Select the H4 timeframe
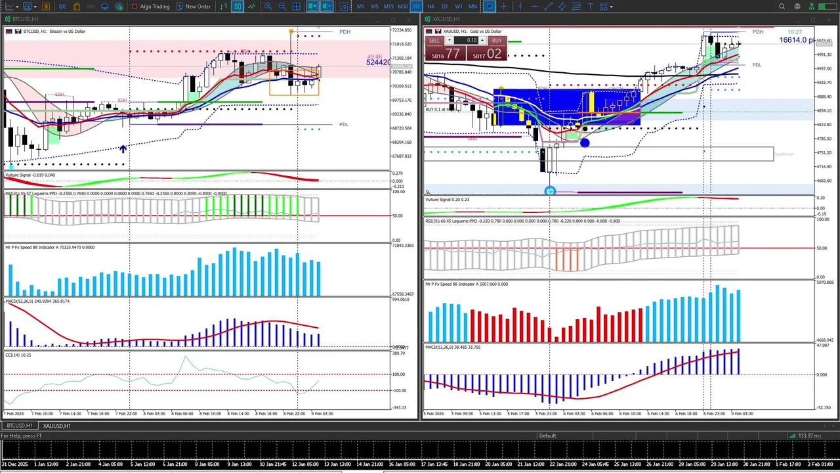840x473 pixels. pos(430,7)
